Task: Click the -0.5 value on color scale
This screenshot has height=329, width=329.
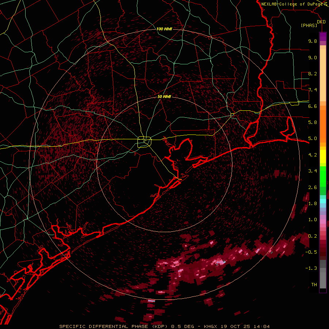Action: [x=311, y=252]
